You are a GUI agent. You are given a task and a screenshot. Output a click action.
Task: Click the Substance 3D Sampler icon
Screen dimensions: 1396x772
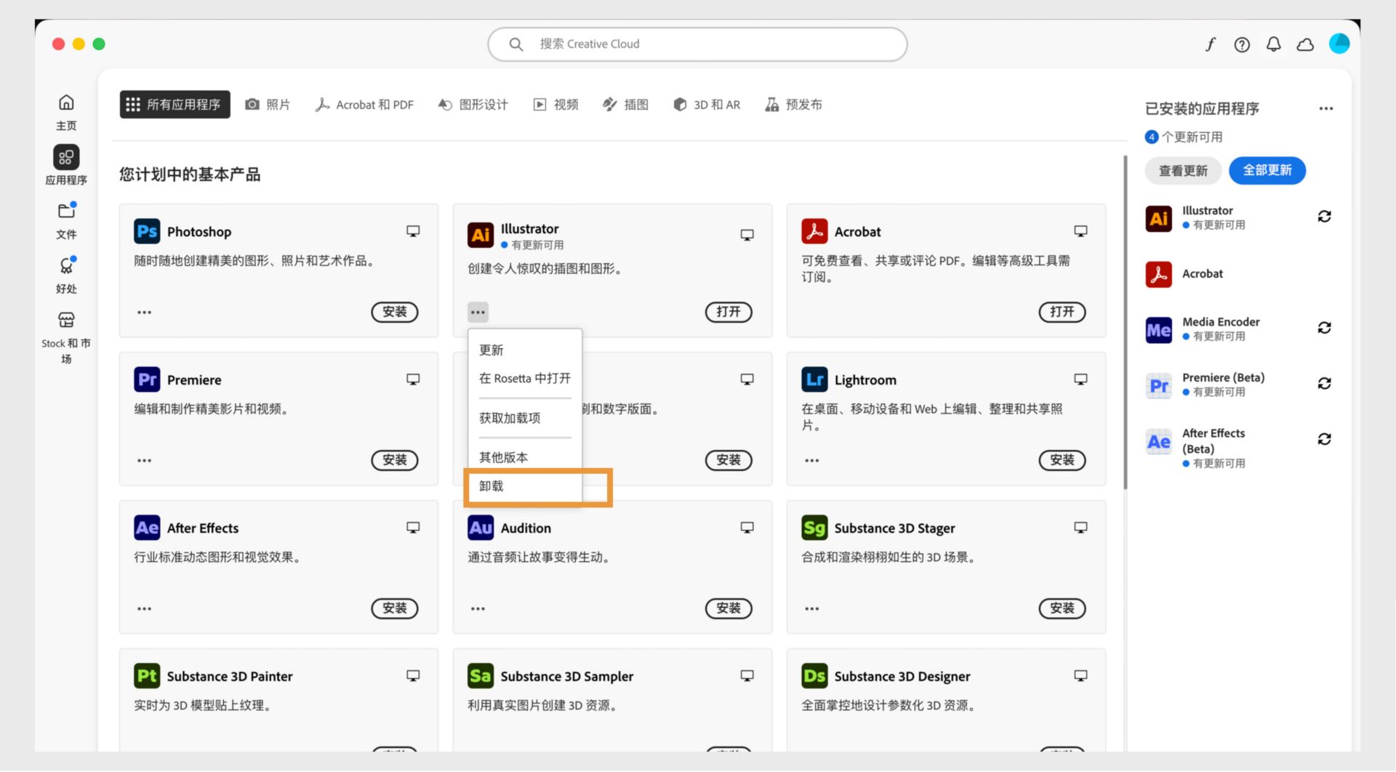coord(481,676)
